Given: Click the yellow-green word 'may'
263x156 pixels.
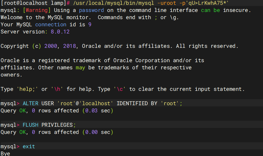Looking at the screenshot, I should click(80, 68).
